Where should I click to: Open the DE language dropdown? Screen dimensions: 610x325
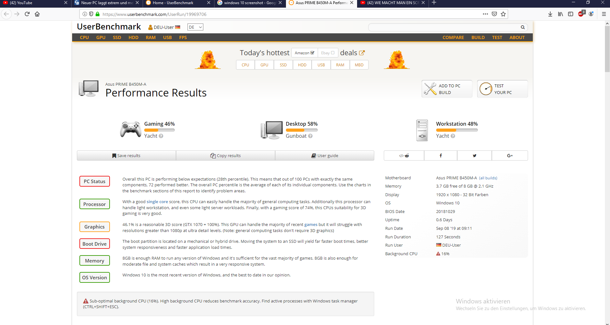point(195,27)
